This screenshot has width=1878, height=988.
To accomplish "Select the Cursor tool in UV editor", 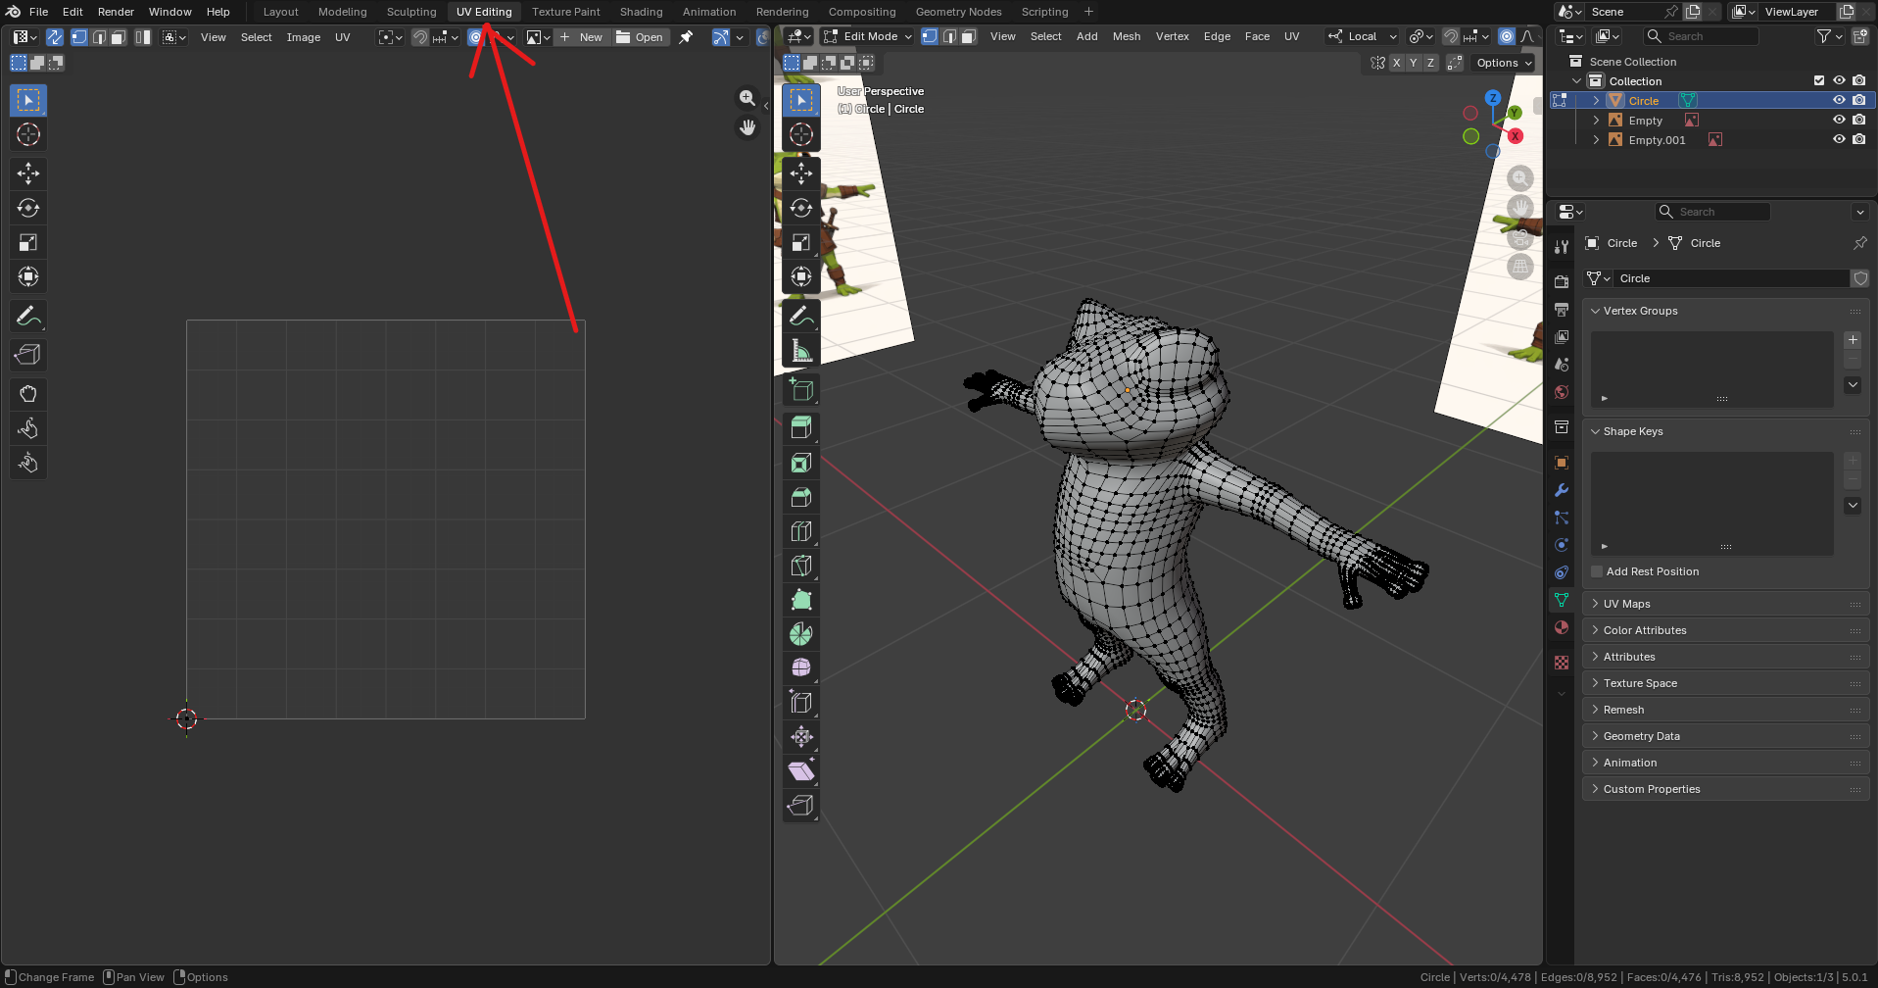I will pyautogui.click(x=28, y=134).
